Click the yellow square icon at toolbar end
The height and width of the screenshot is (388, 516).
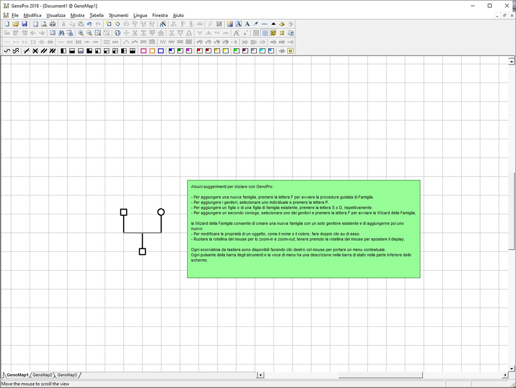tap(290, 51)
